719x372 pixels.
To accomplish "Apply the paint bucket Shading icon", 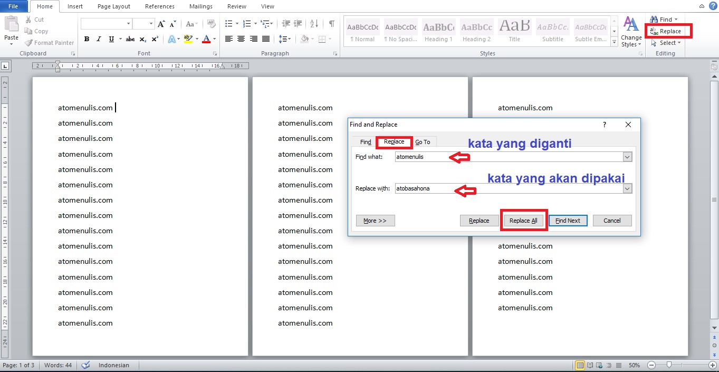I will click(x=304, y=39).
